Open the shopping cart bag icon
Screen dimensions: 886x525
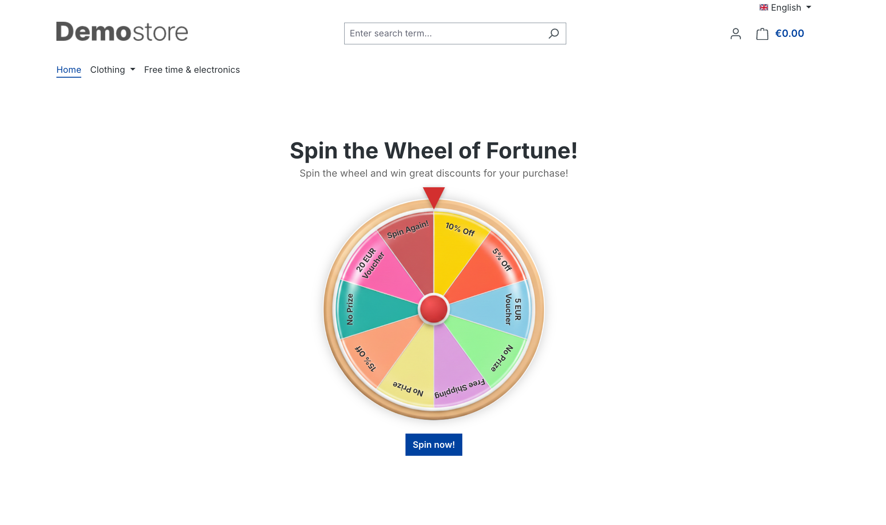762,33
